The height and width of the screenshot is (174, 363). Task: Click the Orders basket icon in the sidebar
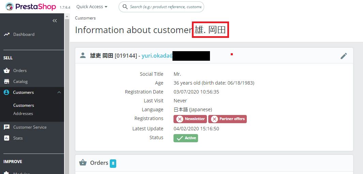7,70
